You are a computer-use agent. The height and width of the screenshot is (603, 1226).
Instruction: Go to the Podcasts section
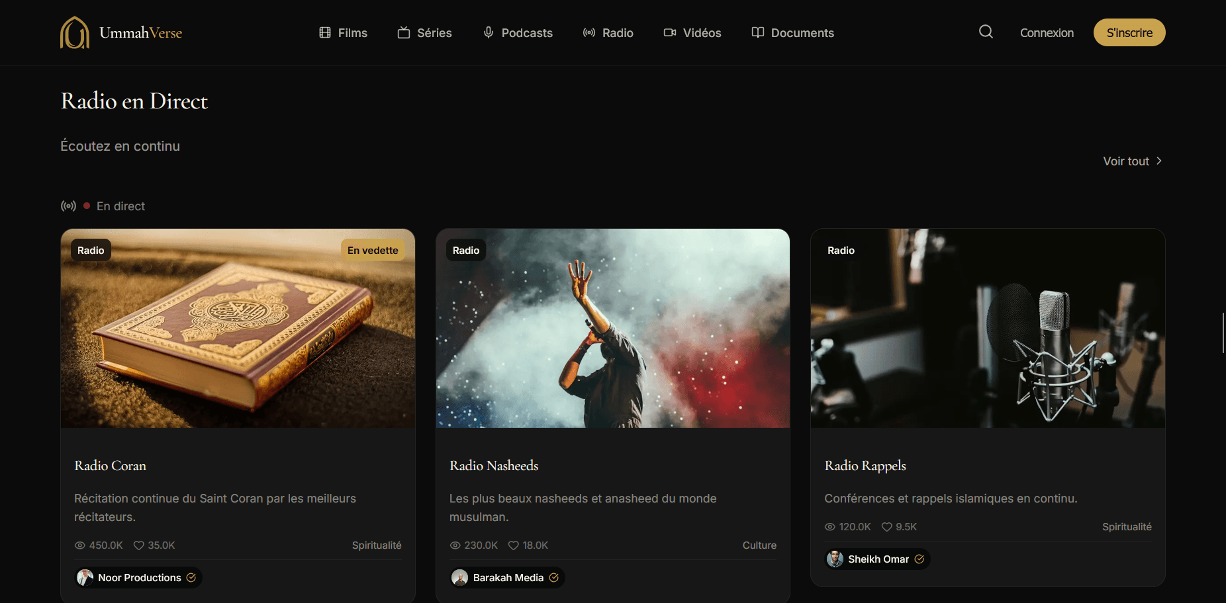click(x=518, y=33)
